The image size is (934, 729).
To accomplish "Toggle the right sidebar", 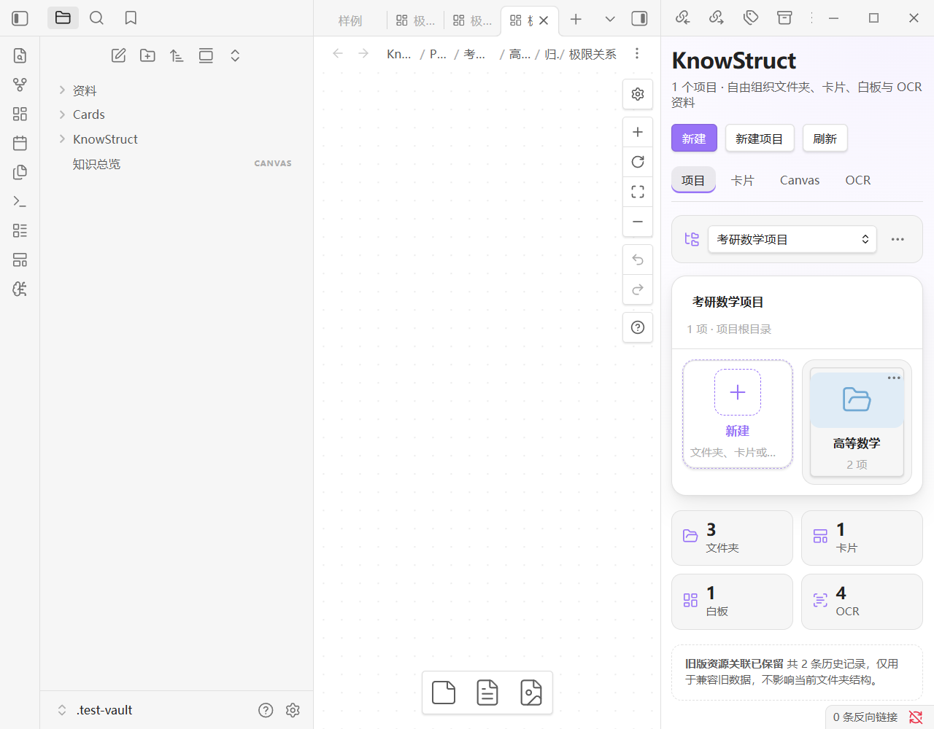I will [639, 19].
